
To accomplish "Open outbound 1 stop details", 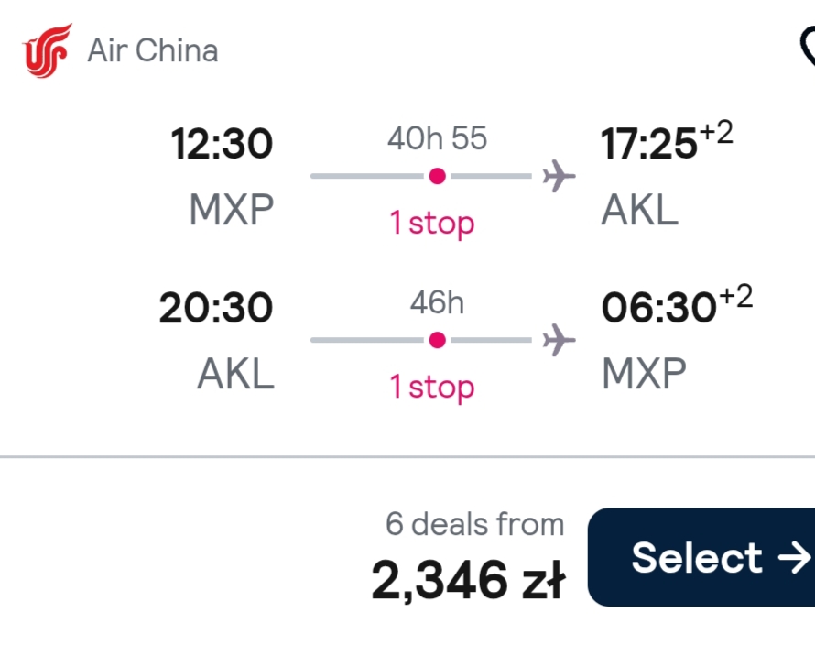I will (432, 224).
